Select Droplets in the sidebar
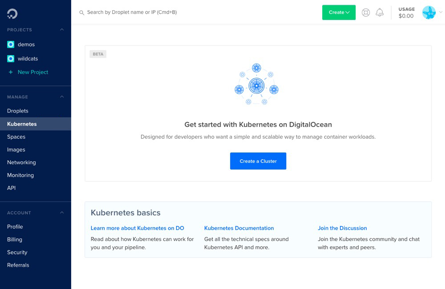This screenshot has height=289, width=445. (18, 111)
